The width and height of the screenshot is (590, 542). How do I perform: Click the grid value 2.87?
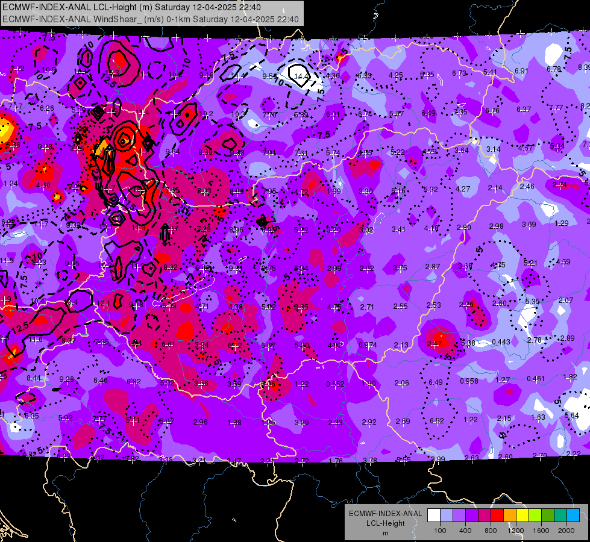[433, 266]
